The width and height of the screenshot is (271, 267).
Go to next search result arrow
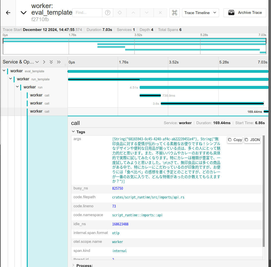click(x=147, y=13)
